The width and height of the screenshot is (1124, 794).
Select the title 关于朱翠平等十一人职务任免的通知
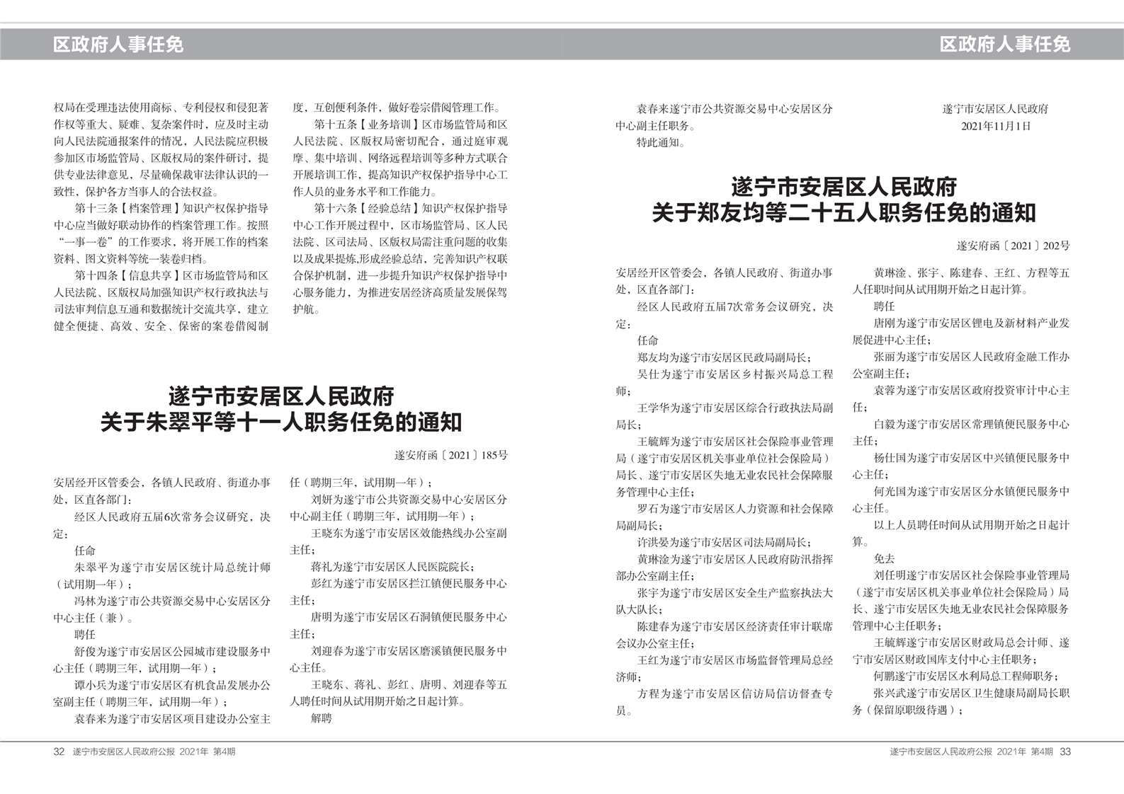click(x=281, y=422)
